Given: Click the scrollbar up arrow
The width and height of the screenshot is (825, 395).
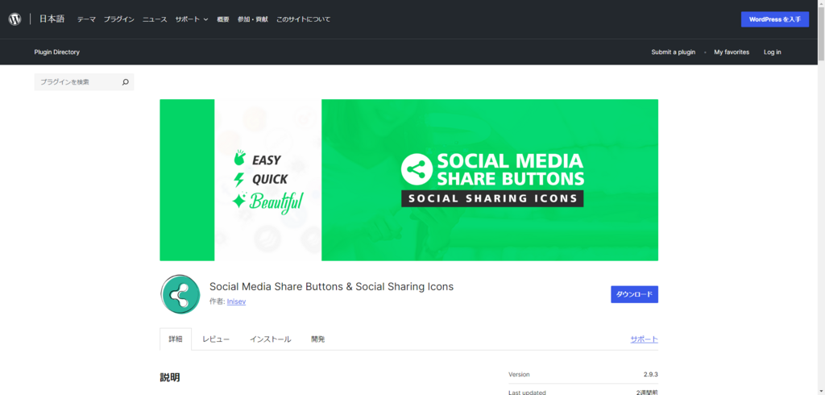Looking at the screenshot, I should click(x=821, y=3).
